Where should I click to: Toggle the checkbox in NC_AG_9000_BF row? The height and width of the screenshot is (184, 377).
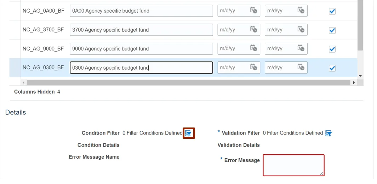(x=332, y=49)
